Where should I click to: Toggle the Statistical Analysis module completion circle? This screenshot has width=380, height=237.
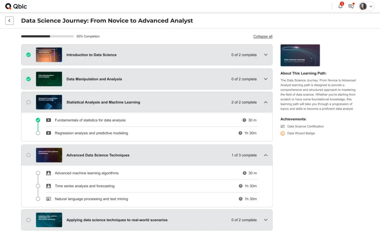pos(28,102)
